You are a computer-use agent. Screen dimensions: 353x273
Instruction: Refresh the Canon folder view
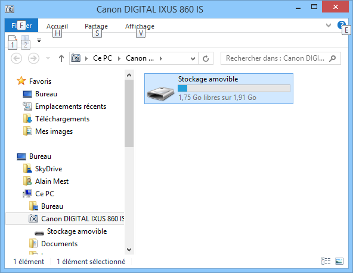pos(206,59)
